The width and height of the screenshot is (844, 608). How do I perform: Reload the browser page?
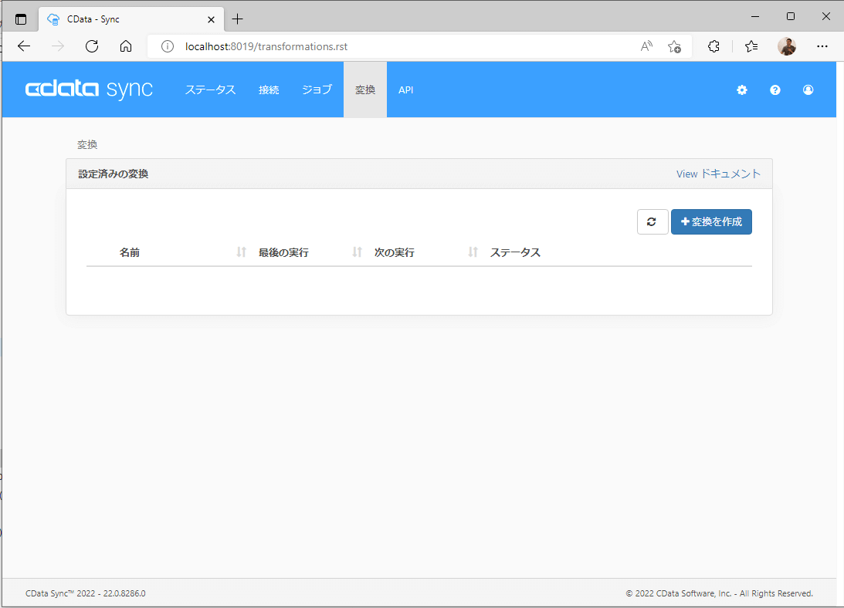pyautogui.click(x=92, y=46)
